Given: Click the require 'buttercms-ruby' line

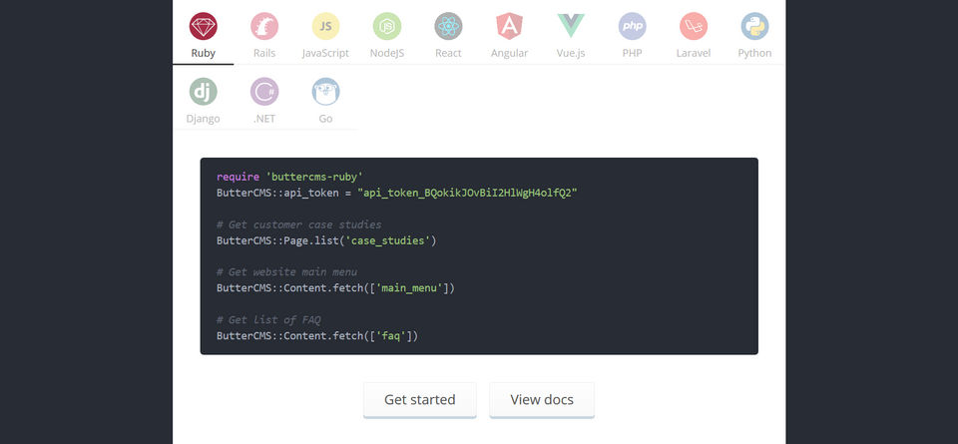Looking at the screenshot, I should point(289,178).
